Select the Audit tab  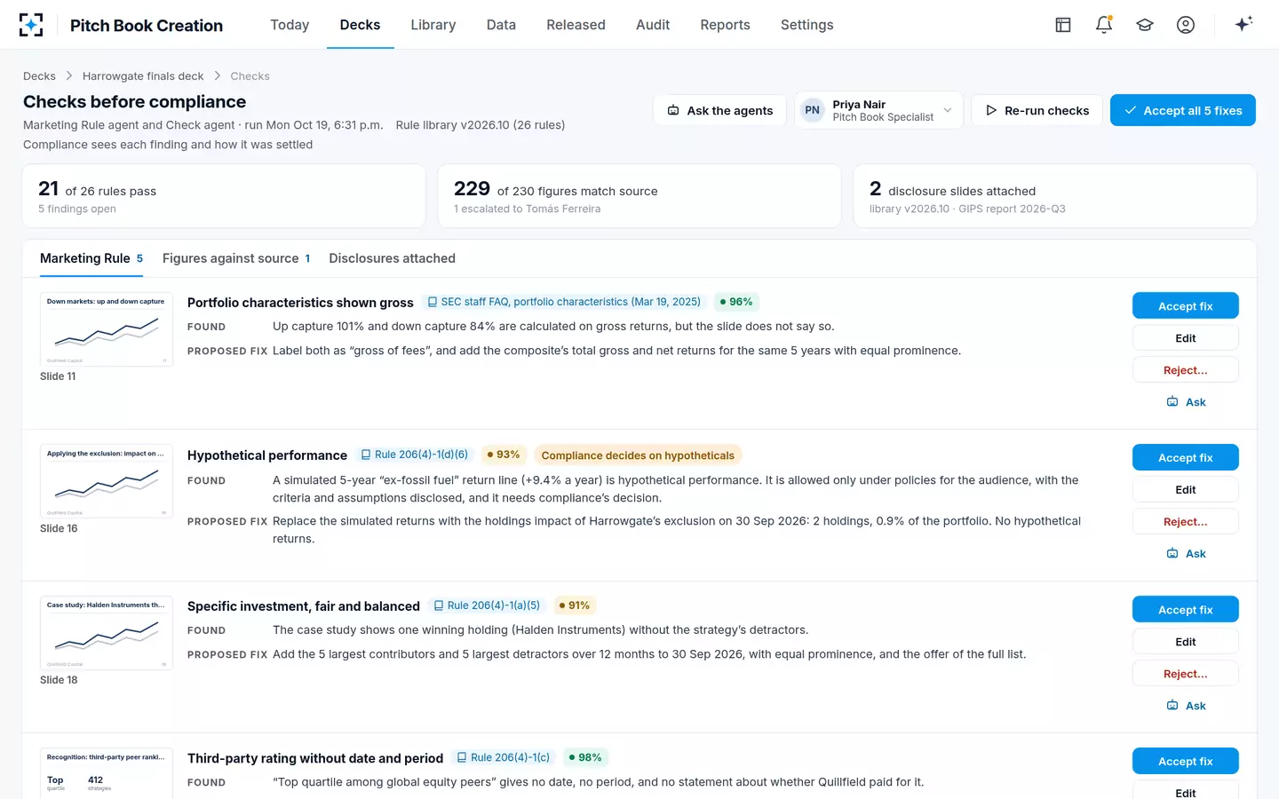(653, 25)
